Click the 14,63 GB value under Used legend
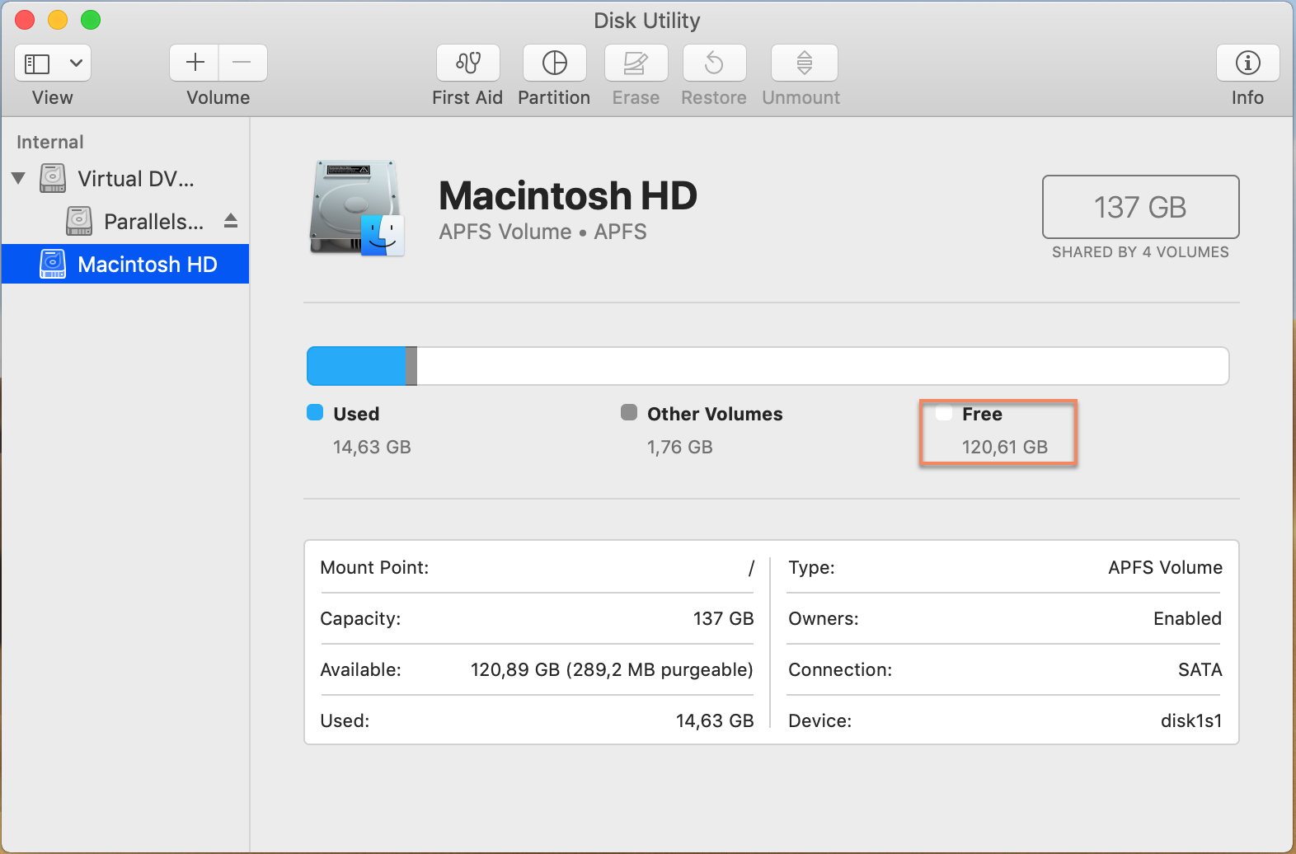This screenshot has width=1296, height=854. pos(372,448)
